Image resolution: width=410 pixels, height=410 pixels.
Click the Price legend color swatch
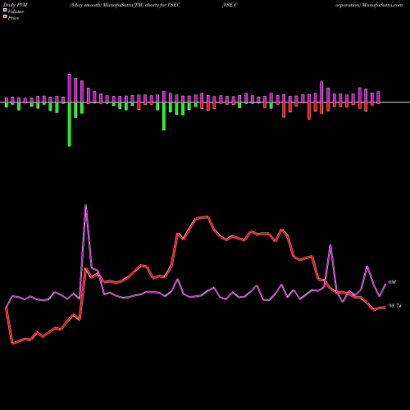(5, 17)
